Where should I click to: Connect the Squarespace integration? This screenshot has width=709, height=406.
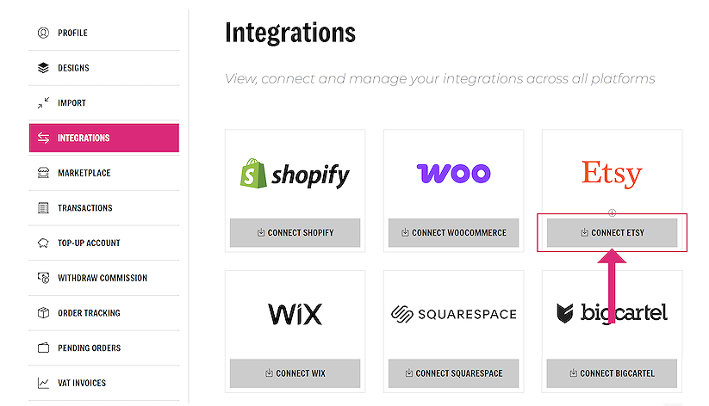453,373
